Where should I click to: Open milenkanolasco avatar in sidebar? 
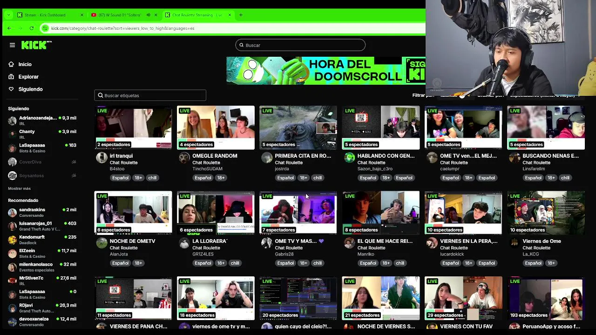click(12, 267)
